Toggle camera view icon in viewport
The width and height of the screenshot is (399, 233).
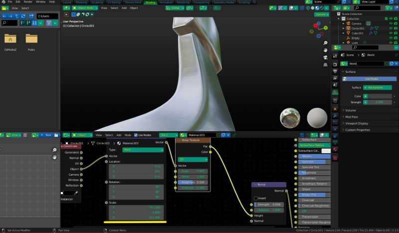(325, 57)
